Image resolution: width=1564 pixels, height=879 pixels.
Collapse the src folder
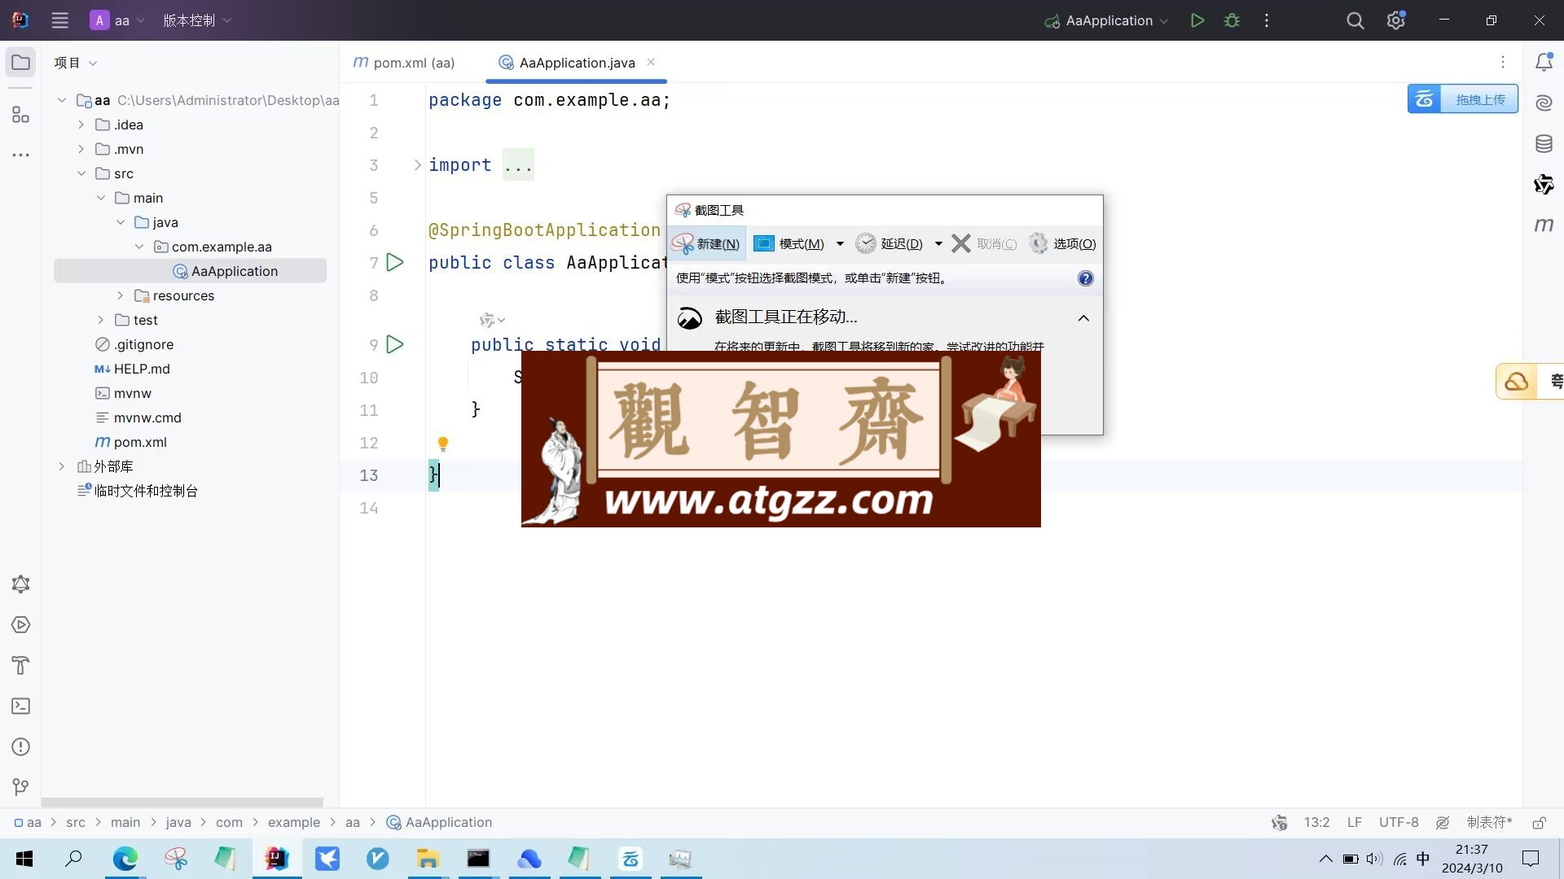[x=81, y=173]
